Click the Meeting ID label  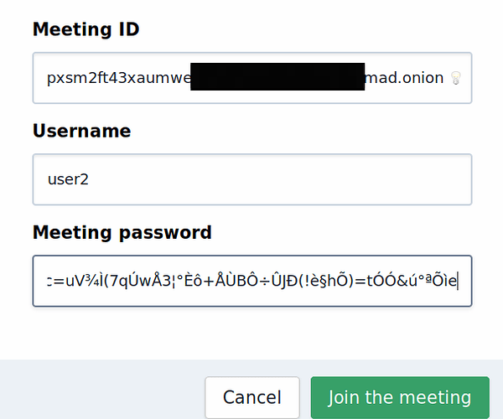pyautogui.click(x=86, y=29)
